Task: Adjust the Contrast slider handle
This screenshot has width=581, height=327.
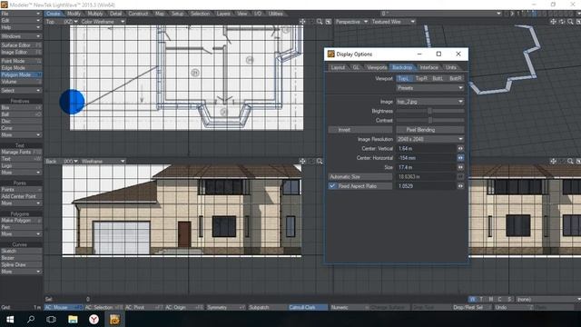Action: click(430, 121)
